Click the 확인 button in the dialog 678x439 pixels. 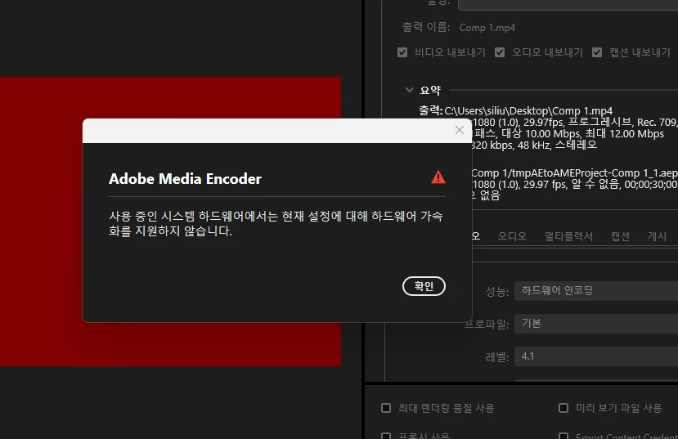pos(424,286)
